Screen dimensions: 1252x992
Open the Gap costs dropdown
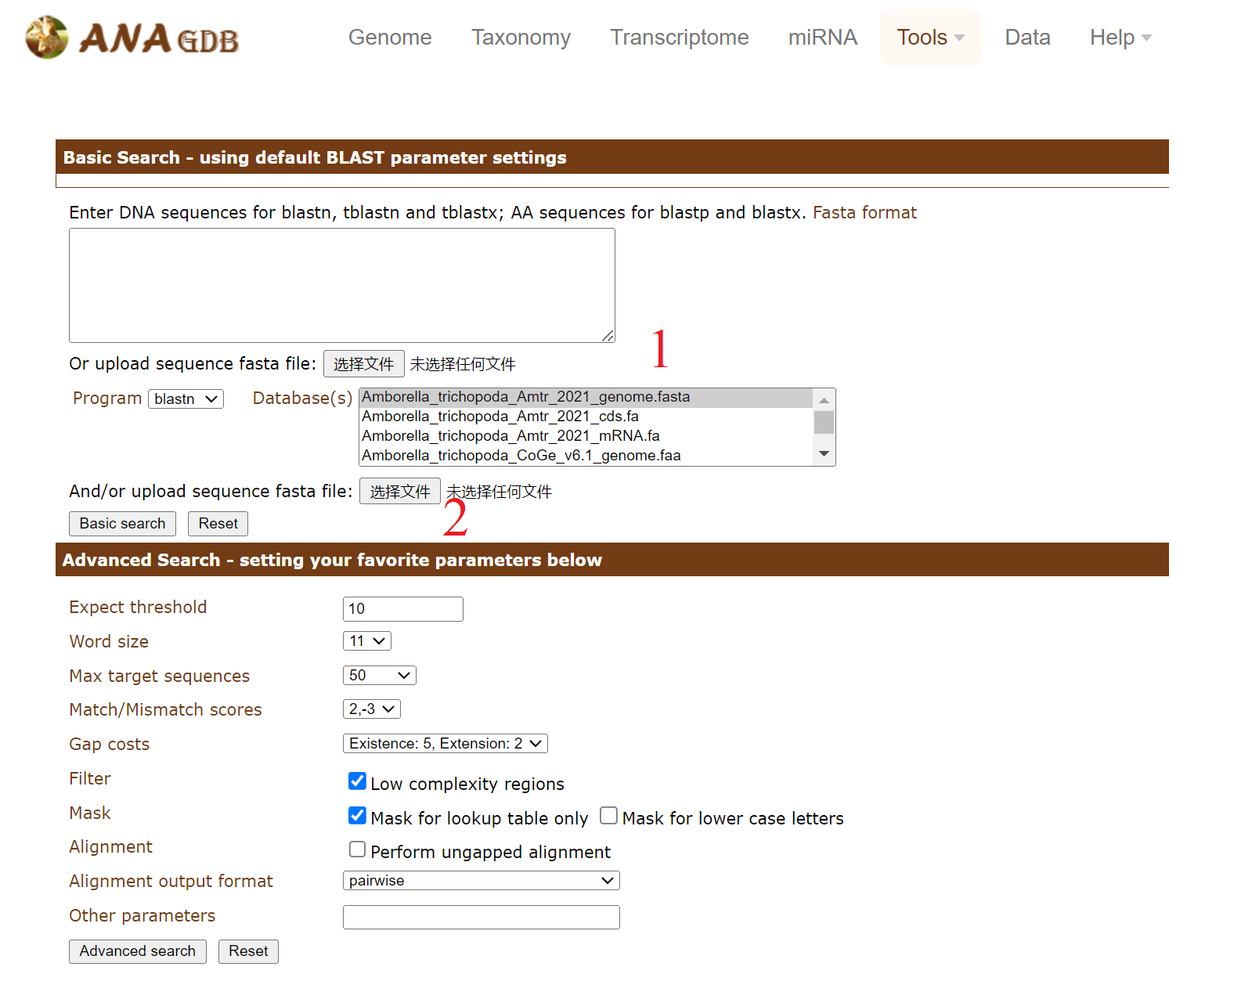coord(445,744)
